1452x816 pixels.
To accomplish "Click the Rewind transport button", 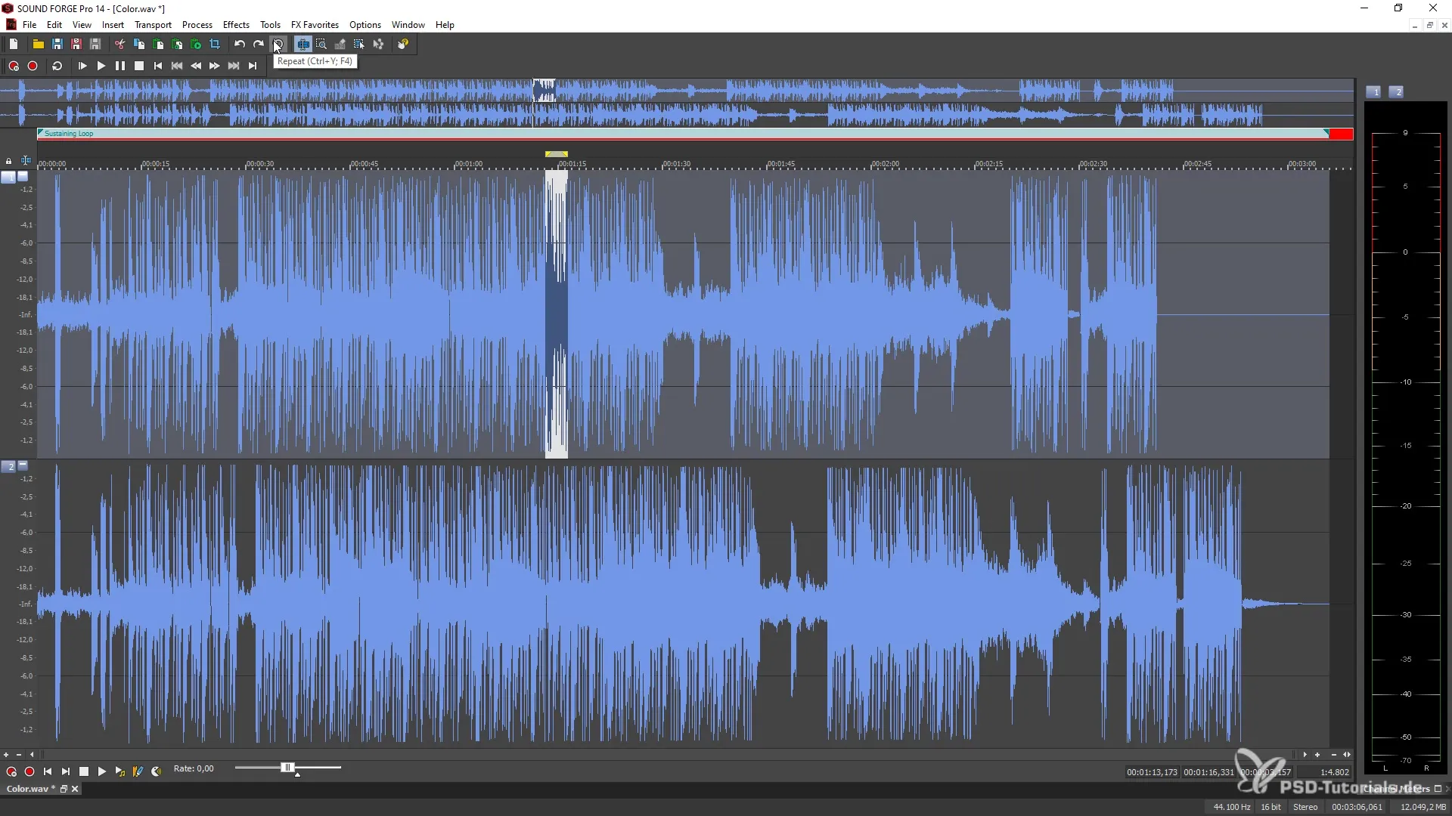I will (x=196, y=66).
